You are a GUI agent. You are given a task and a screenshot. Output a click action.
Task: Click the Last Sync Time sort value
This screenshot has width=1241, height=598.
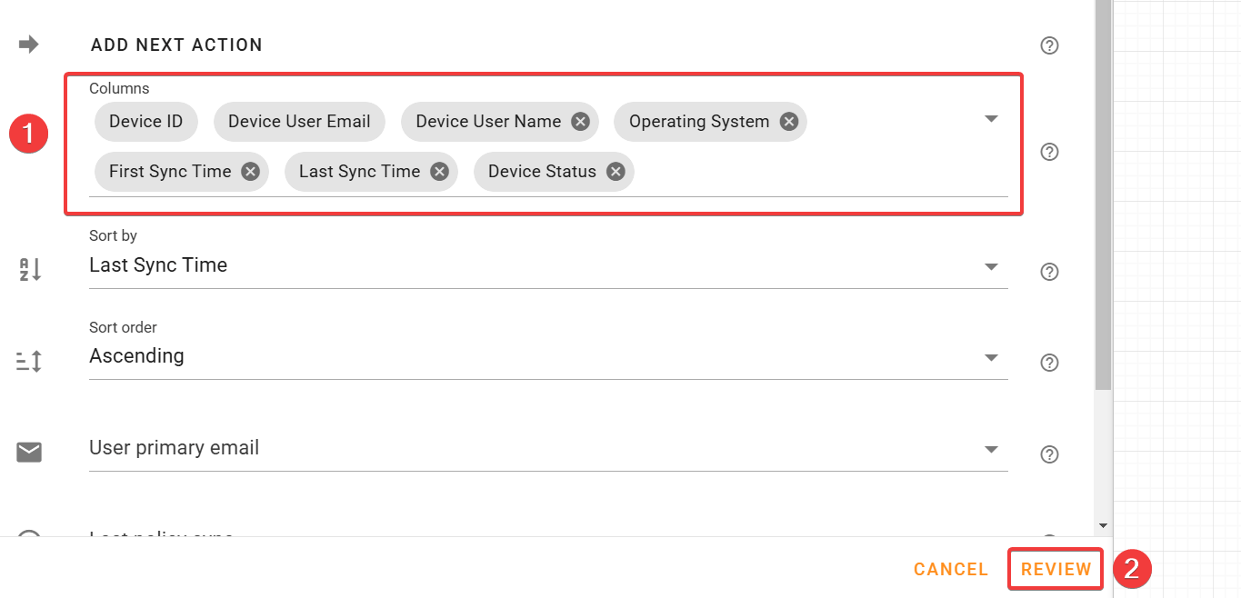pyautogui.click(x=158, y=265)
